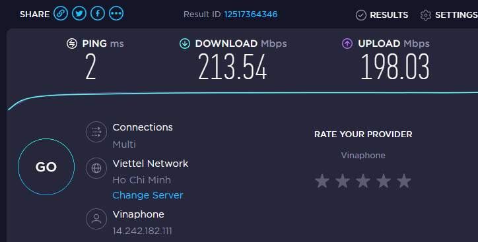Click the upload arrow icon
This screenshot has height=242, width=478.
point(347,44)
